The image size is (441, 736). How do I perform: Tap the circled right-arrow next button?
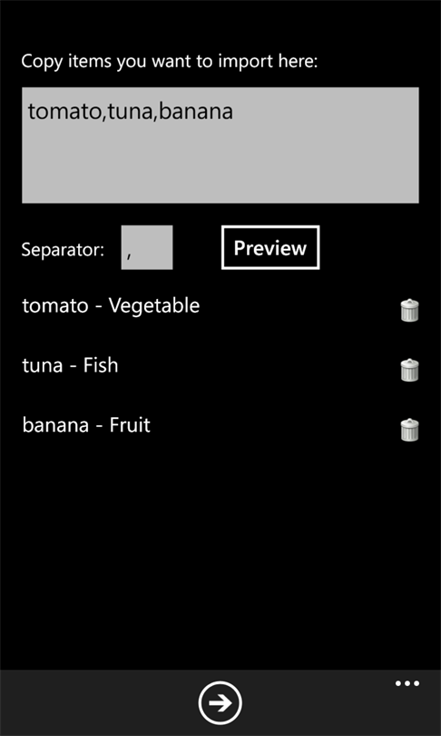coord(220,702)
